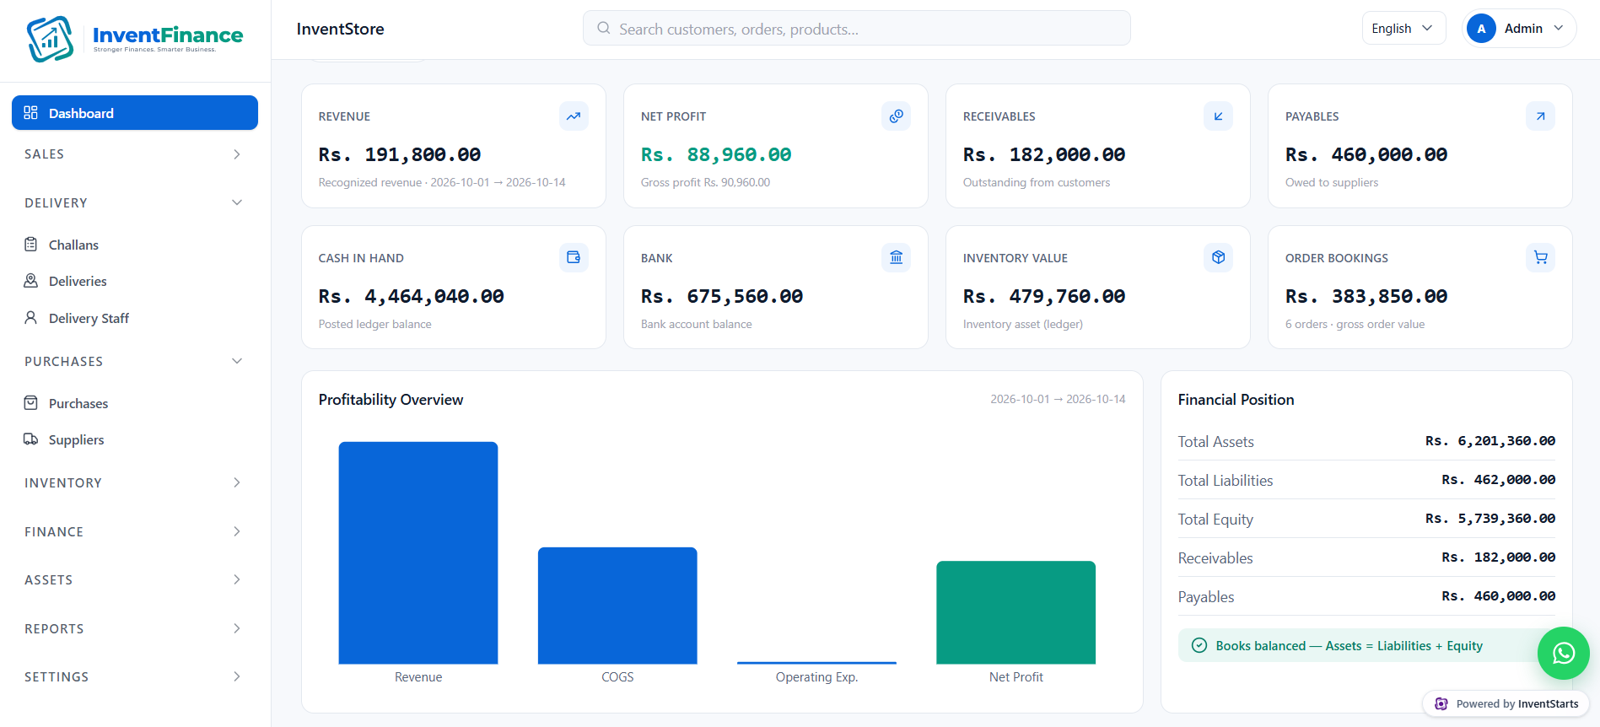Screen dimensions: 1600x727
Task: Expand the REPORTS sidebar section
Action: pos(135,629)
